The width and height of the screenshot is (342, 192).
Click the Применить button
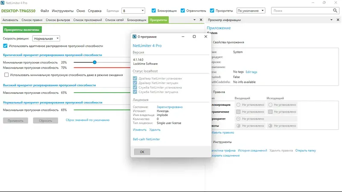[15, 121]
